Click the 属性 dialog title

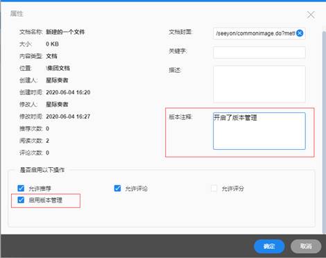coord(17,14)
